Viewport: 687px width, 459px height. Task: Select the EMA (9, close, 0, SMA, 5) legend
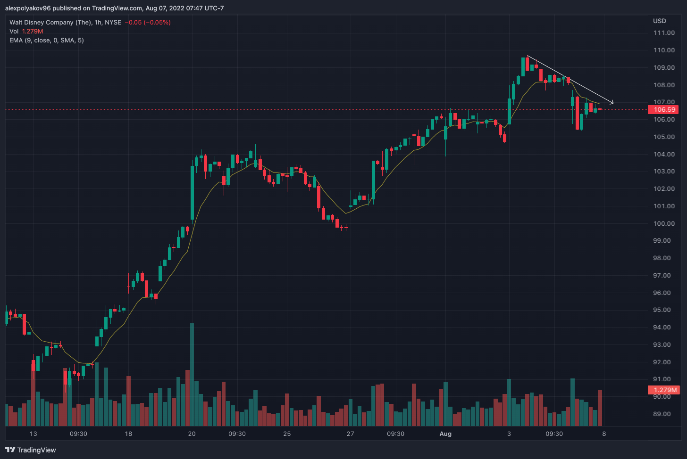coord(47,40)
